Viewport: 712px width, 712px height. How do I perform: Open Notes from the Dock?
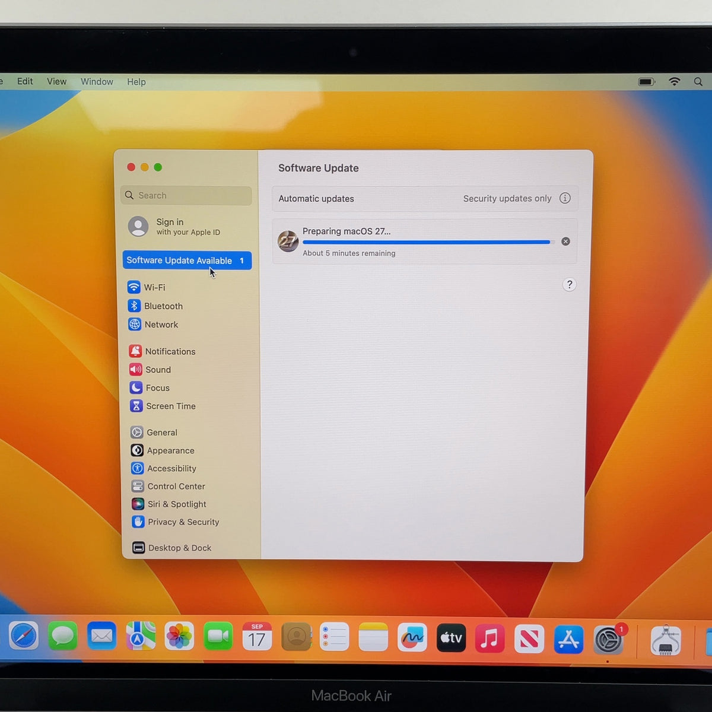373,638
